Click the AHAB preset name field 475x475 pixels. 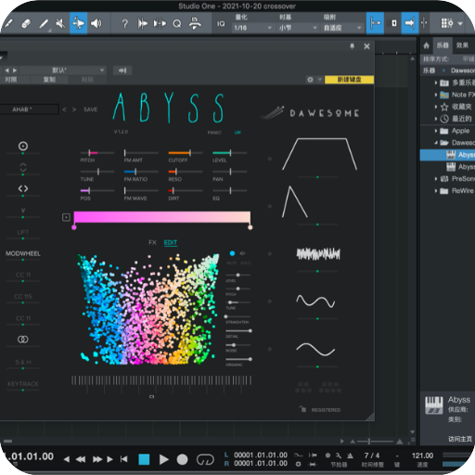point(29,109)
